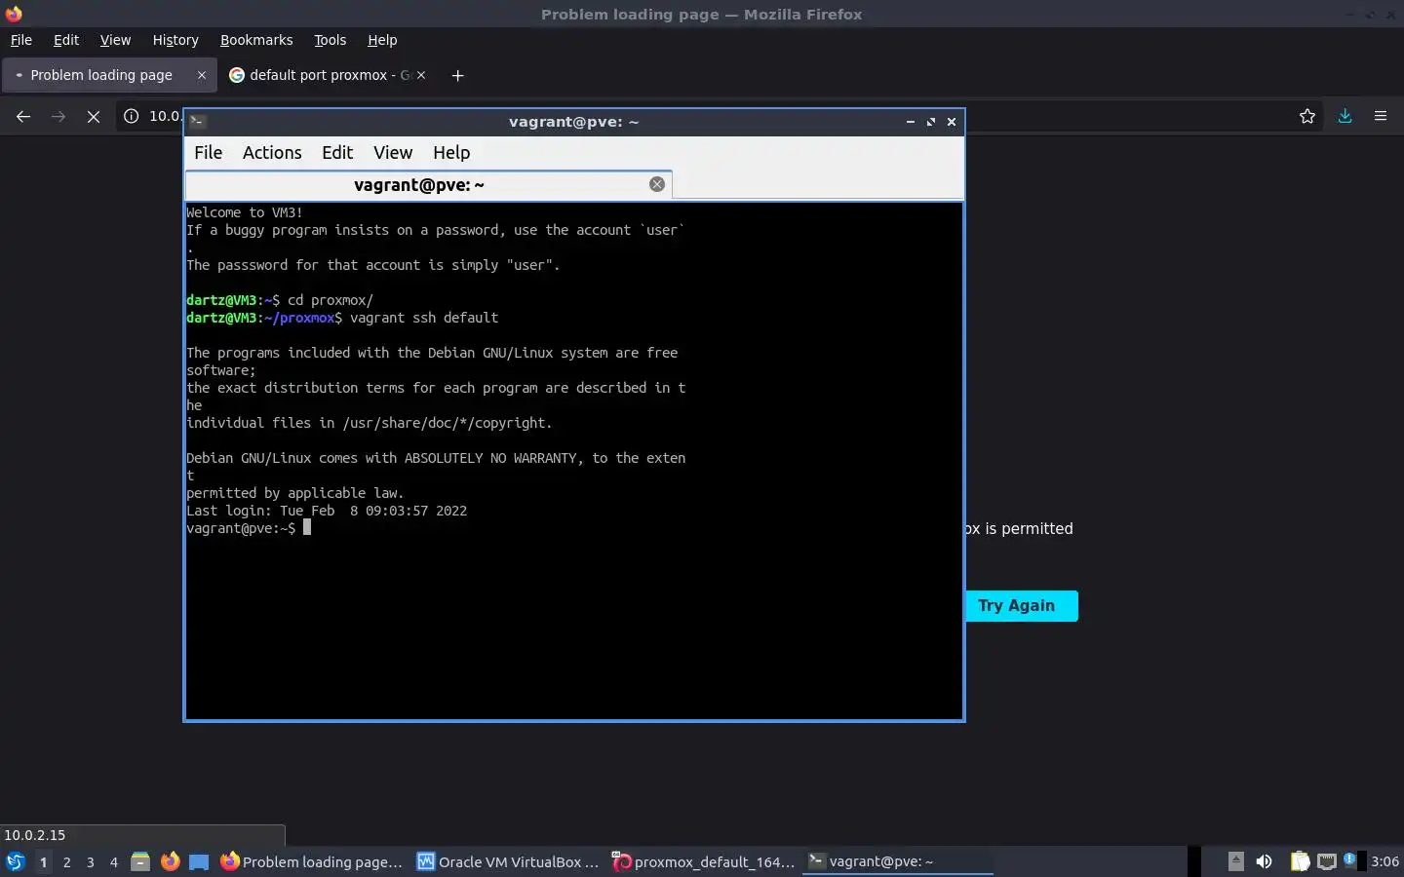
Task: Click the terminal window icon in its title bar
Action: coord(197,122)
